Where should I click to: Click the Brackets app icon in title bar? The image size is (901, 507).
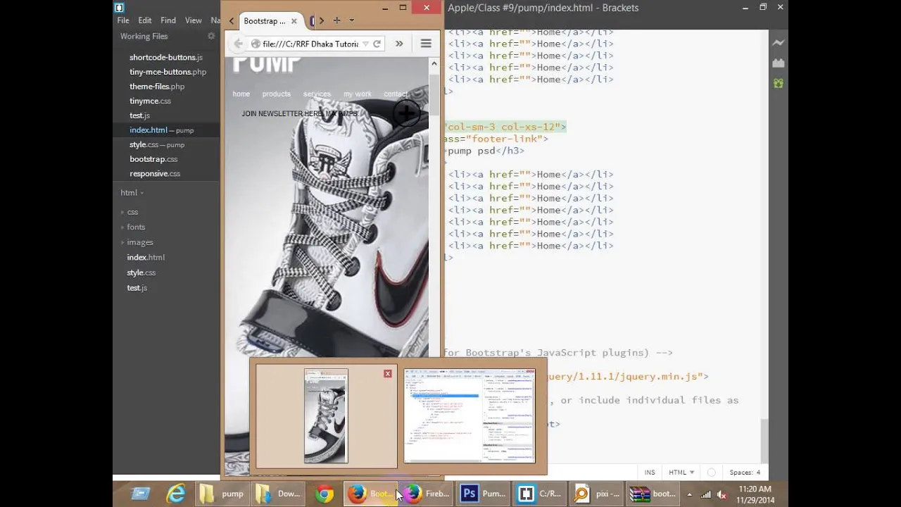[119, 7]
